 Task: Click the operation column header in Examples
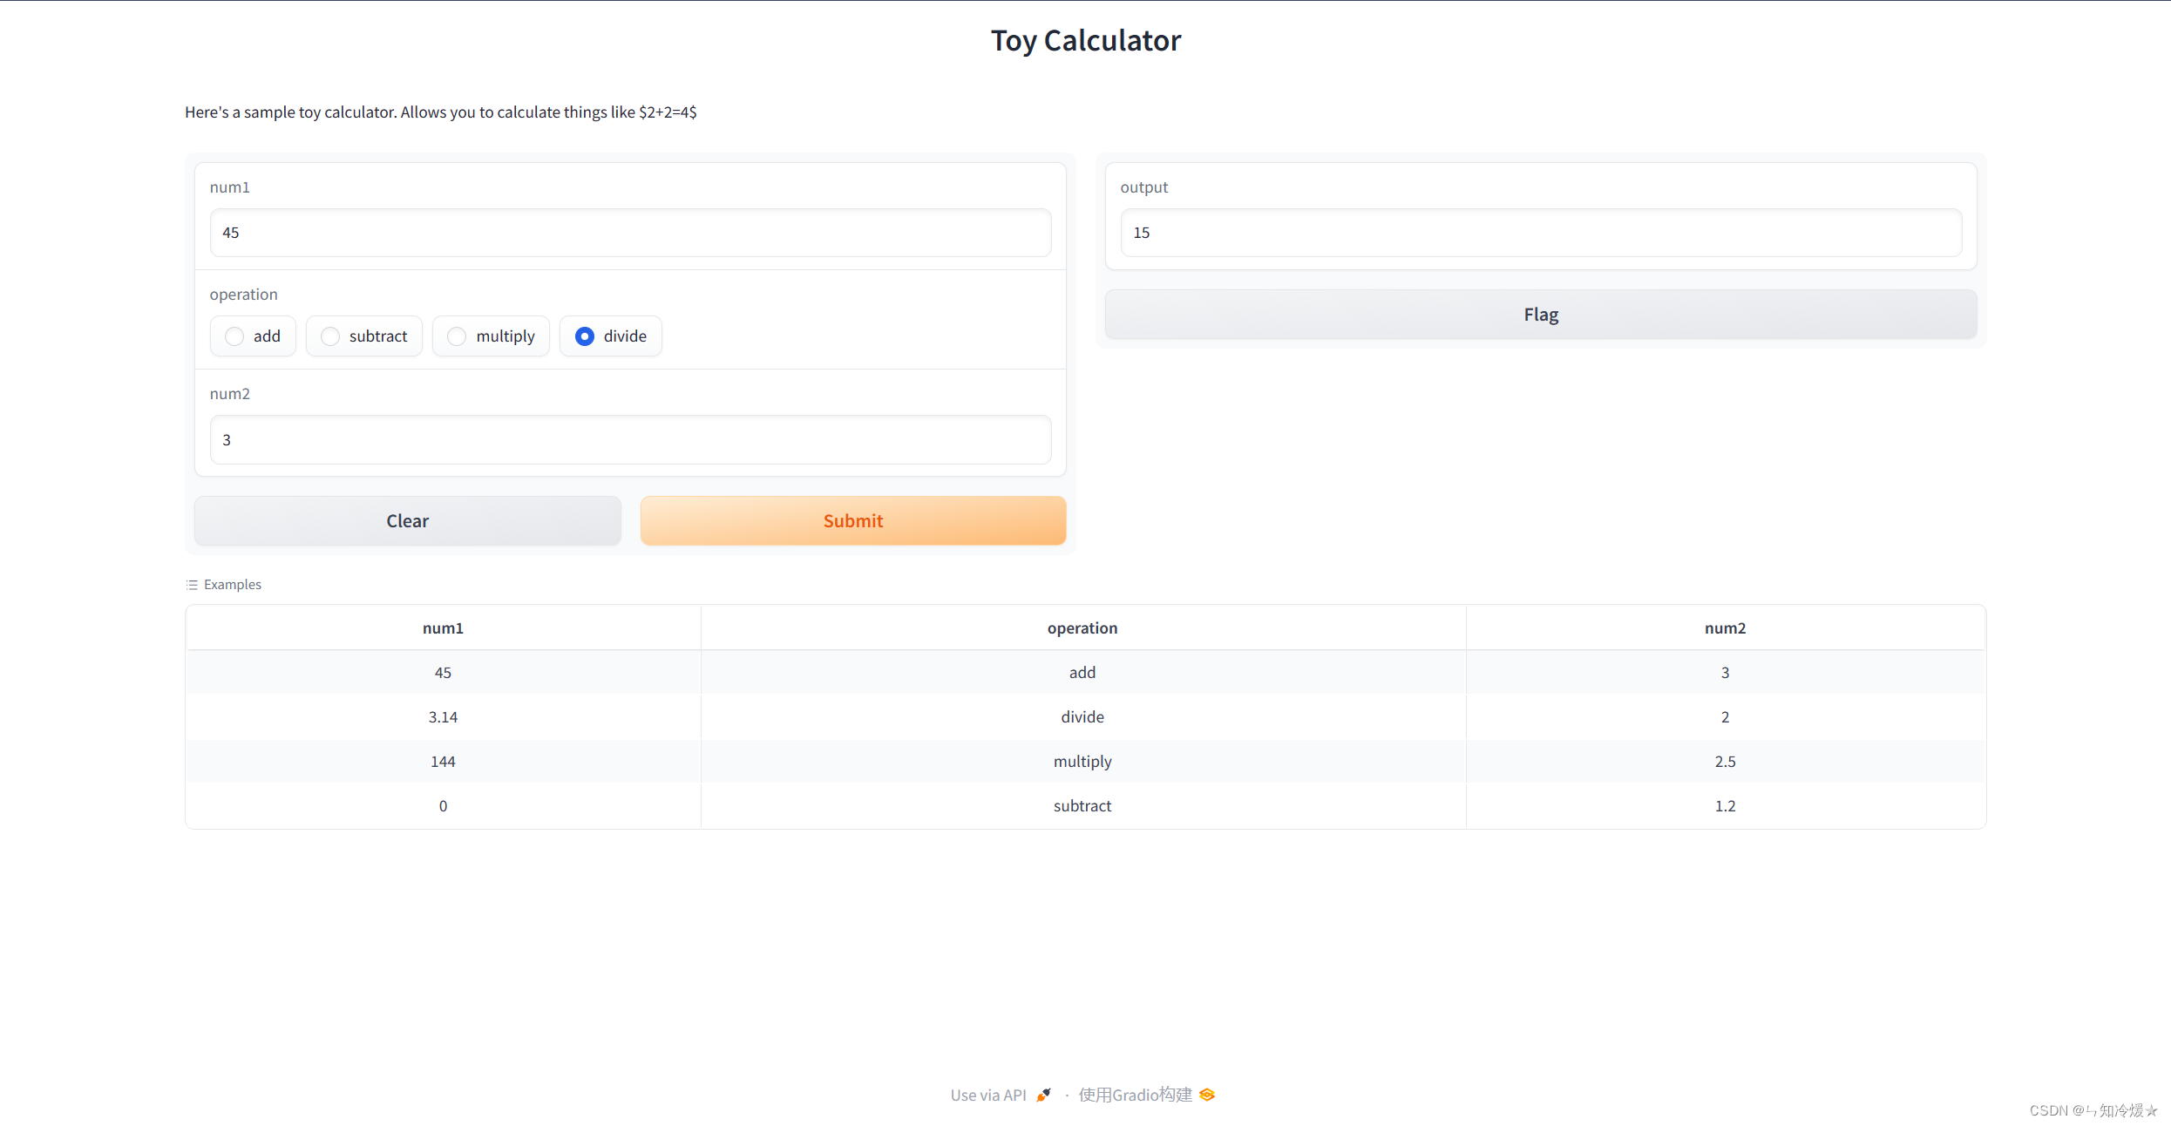point(1082,628)
